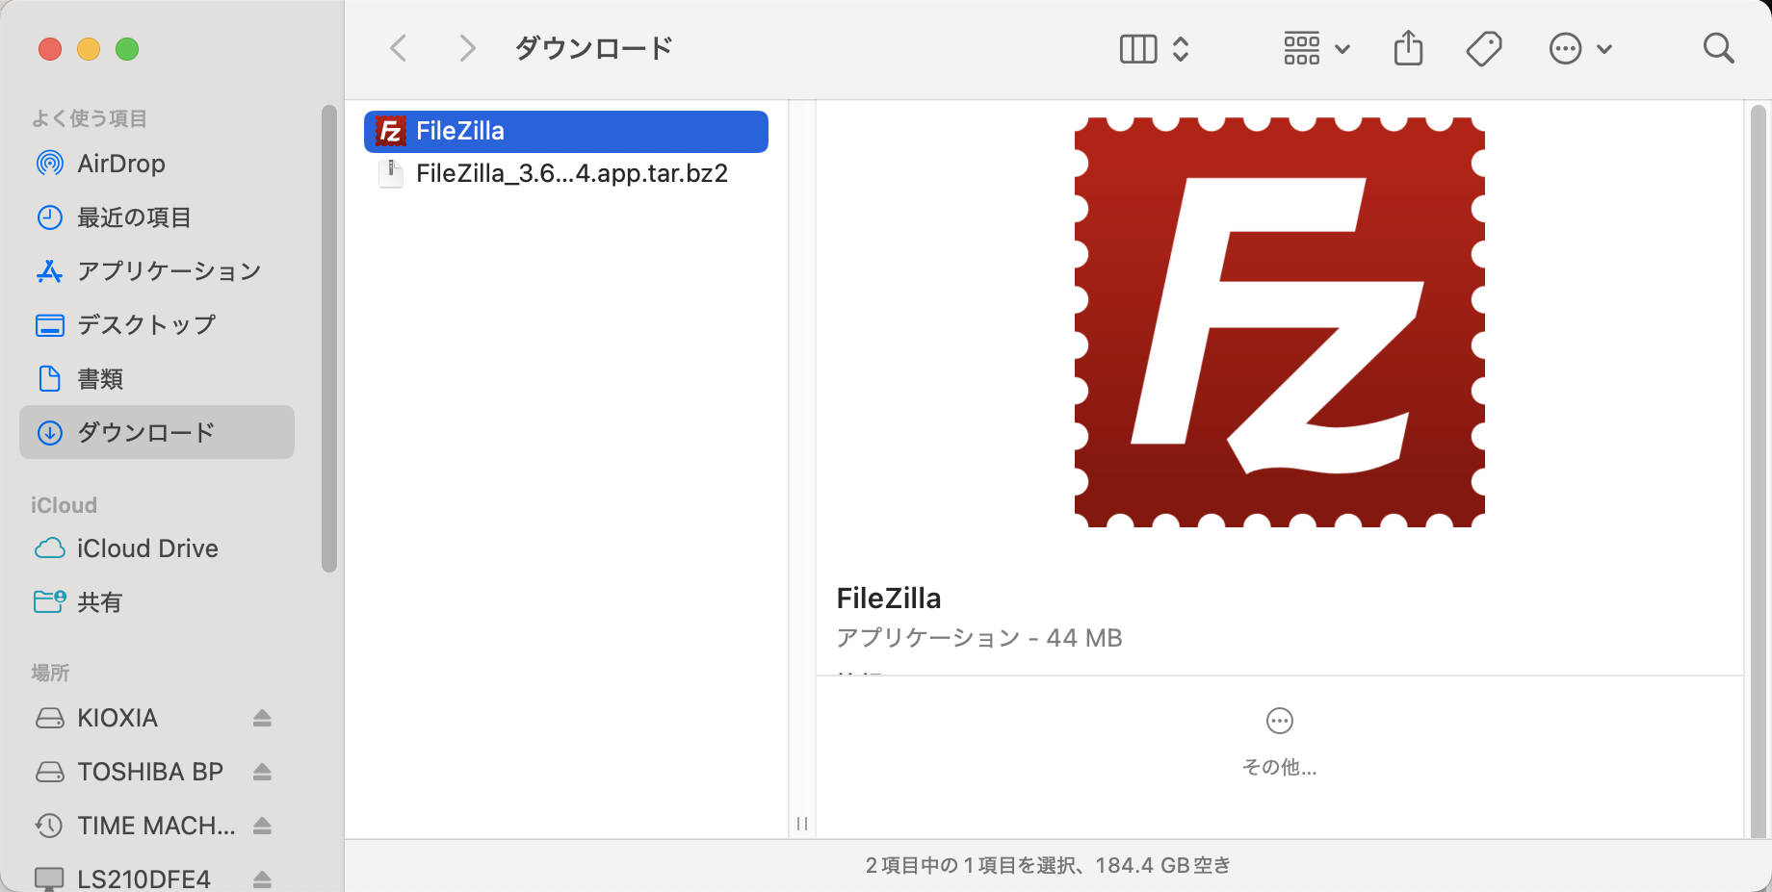Switch view using the column view icon

coord(1139,47)
